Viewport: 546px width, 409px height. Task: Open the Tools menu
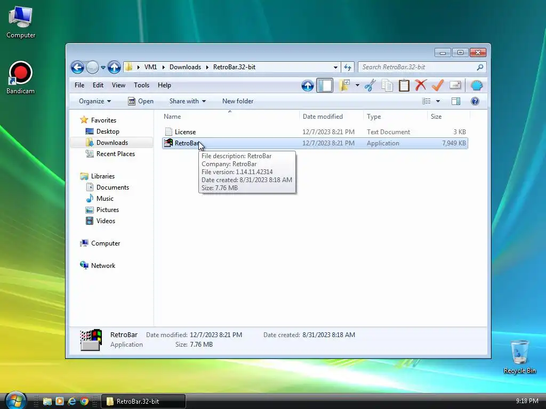click(141, 85)
